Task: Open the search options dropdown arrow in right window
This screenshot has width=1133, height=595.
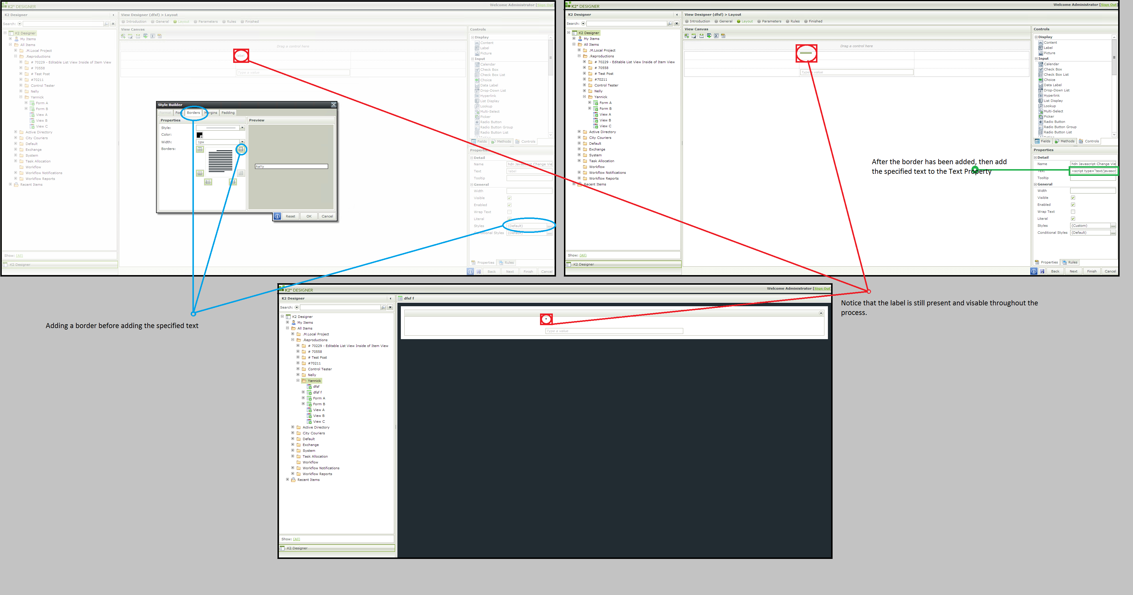Action: (583, 24)
